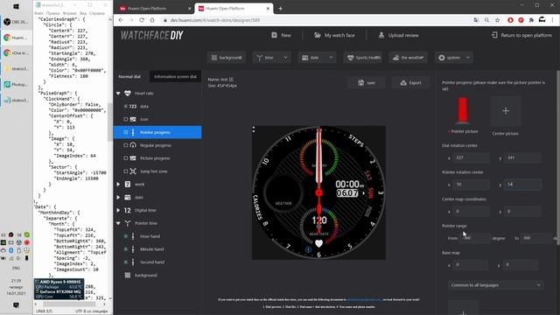Switch to OBS in the Windows taskbar
560x315 pixels.
(x=16, y=22)
